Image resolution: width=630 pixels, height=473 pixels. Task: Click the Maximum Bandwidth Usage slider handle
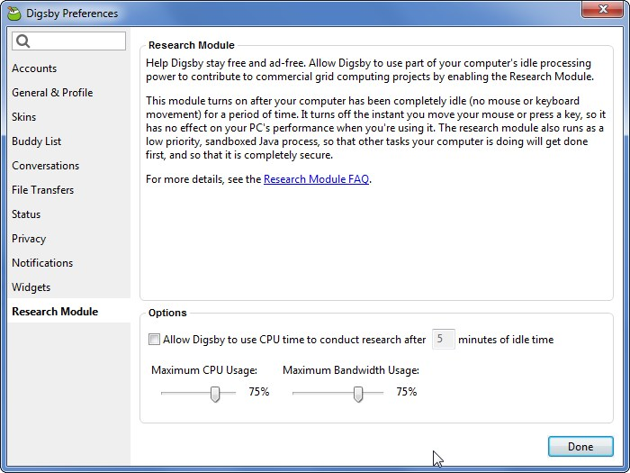click(x=358, y=394)
